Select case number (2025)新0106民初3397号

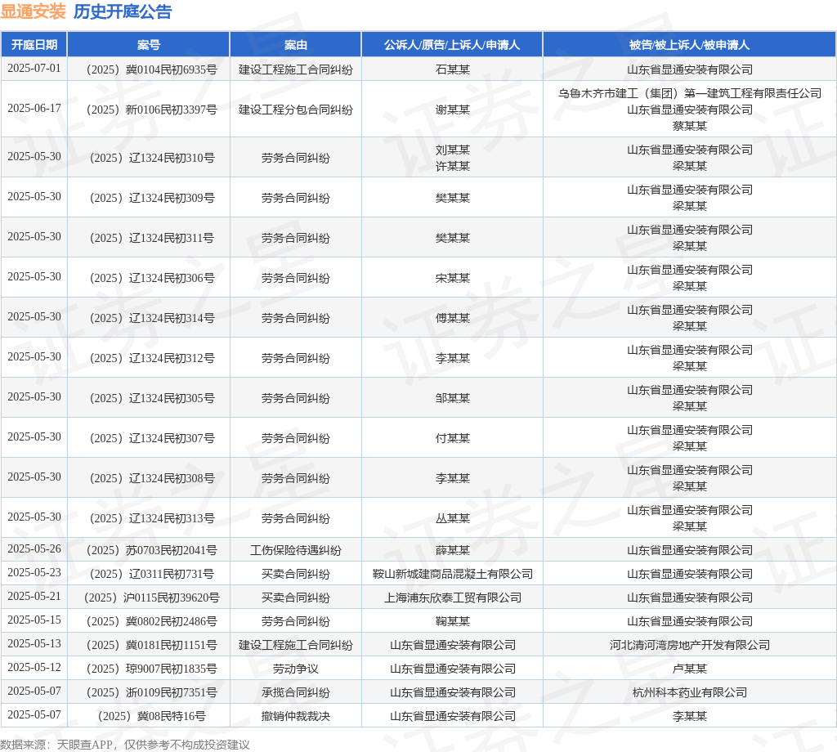point(150,110)
